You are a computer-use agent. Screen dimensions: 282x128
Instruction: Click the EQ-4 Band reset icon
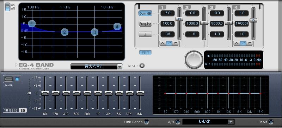point(142,66)
